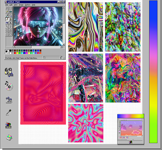
Task: Select the Fill With Color bucket tool
Action: (11, 12)
